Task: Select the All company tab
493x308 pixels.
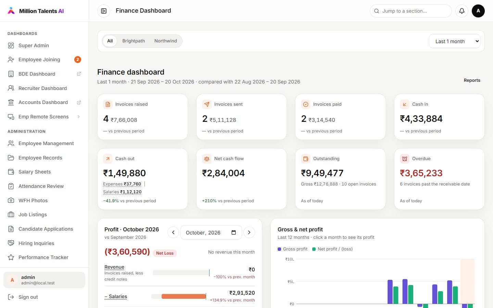Action: 110,41
